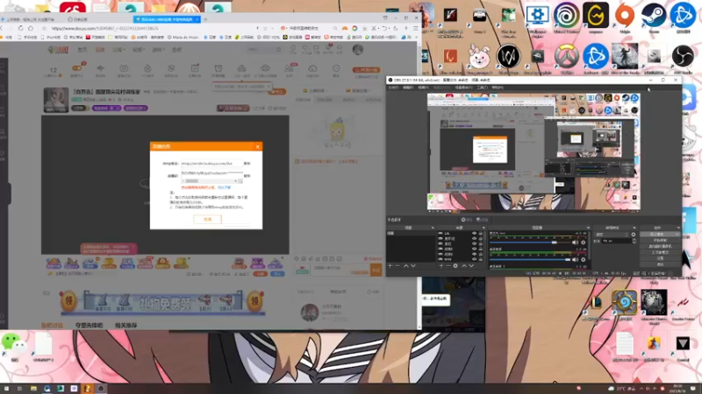
Task: Click the Douyu search magnifier icon
Action: 278,50
